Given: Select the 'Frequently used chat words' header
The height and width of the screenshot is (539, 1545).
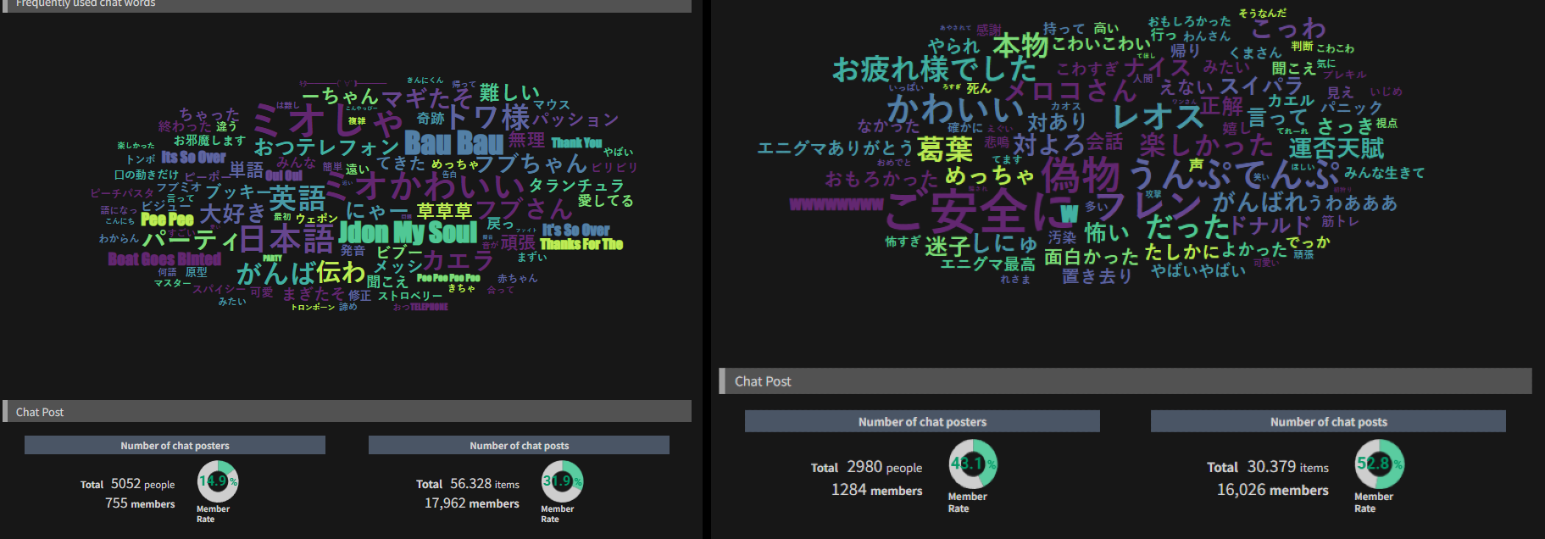Looking at the screenshot, I should pos(347,4).
